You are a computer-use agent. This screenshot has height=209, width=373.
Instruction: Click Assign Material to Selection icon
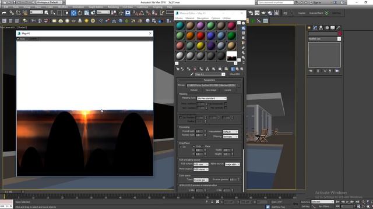tap(189, 69)
